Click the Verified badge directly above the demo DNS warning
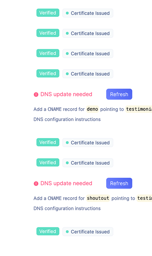152x256 pixels. click(48, 73)
